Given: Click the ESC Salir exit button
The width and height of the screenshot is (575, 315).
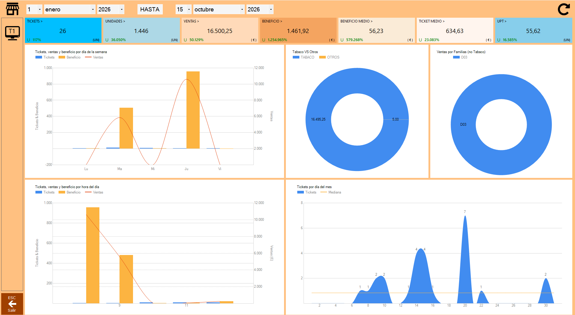Looking at the screenshot, I should point(12,304).
